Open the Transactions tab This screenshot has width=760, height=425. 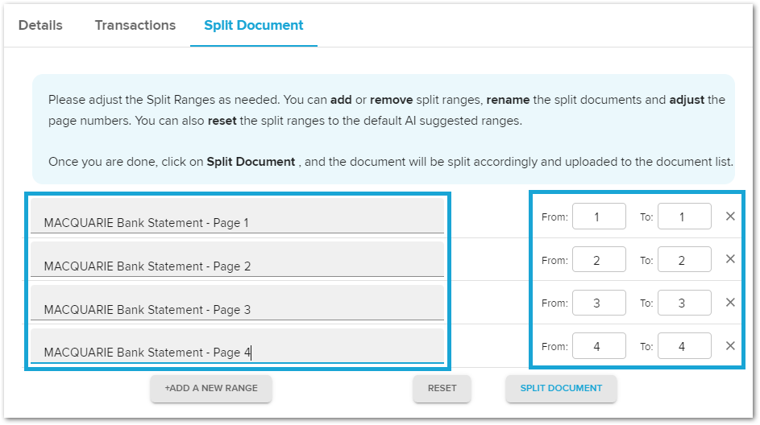tap(135, 25)
